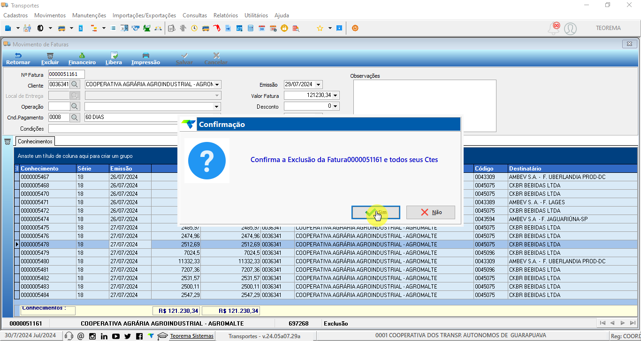Image resolution: width=641 pixels, height=341 pixels.
Task: Expand the dropdown beside the star icon
Action: [330, 28]
